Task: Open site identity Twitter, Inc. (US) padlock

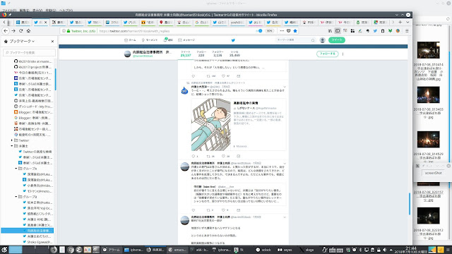Action: 81,31
